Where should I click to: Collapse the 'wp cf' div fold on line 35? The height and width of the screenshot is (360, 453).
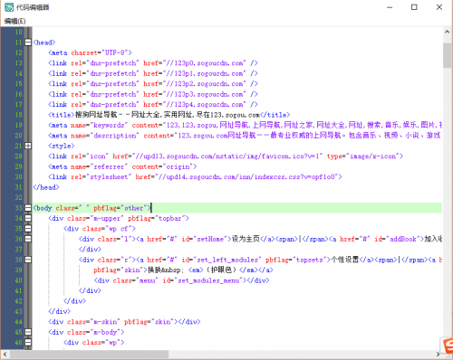click(28, 229)
